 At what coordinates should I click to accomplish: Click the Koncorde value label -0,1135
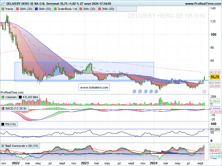216,156
